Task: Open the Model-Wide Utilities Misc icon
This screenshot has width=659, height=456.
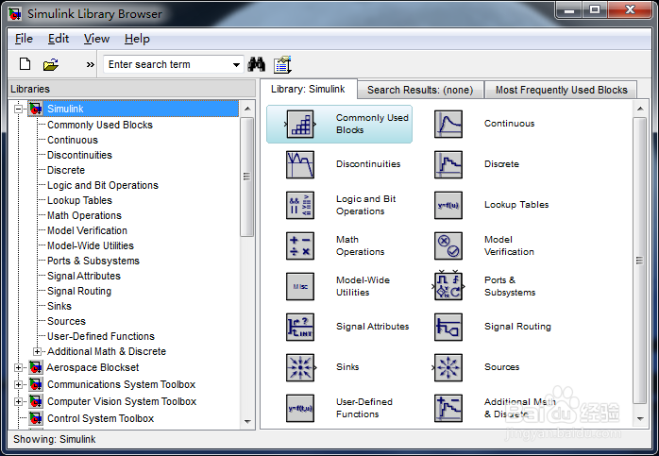Action: [300, 287]
